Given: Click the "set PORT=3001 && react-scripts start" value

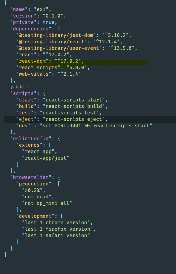Looking at the screenshot, I should (96, 126).
